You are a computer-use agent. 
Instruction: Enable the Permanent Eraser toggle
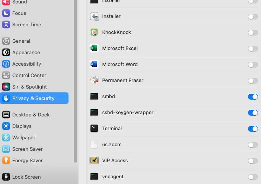click(x=253, y=81)
